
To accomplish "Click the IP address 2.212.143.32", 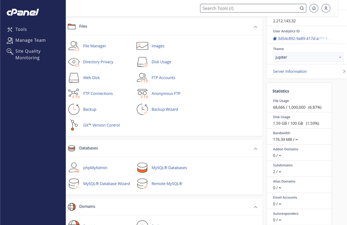I will coord(284,21).
